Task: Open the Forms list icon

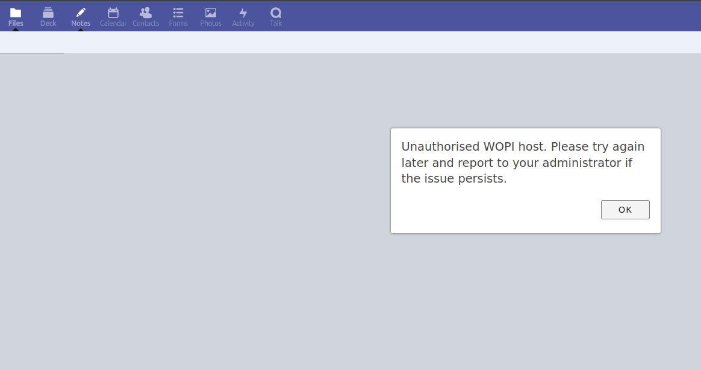Action: coord(178,12)
